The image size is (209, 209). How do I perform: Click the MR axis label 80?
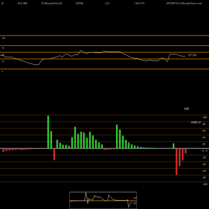204,124
